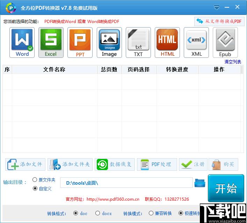Select 兼容转换 compatible mode radio
247x223 pixels.
click(x=151, y=213)
